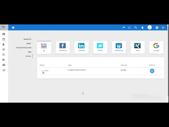169x127 pixels.
Task: Select the Twitter card
Action: tap(100, 47)
